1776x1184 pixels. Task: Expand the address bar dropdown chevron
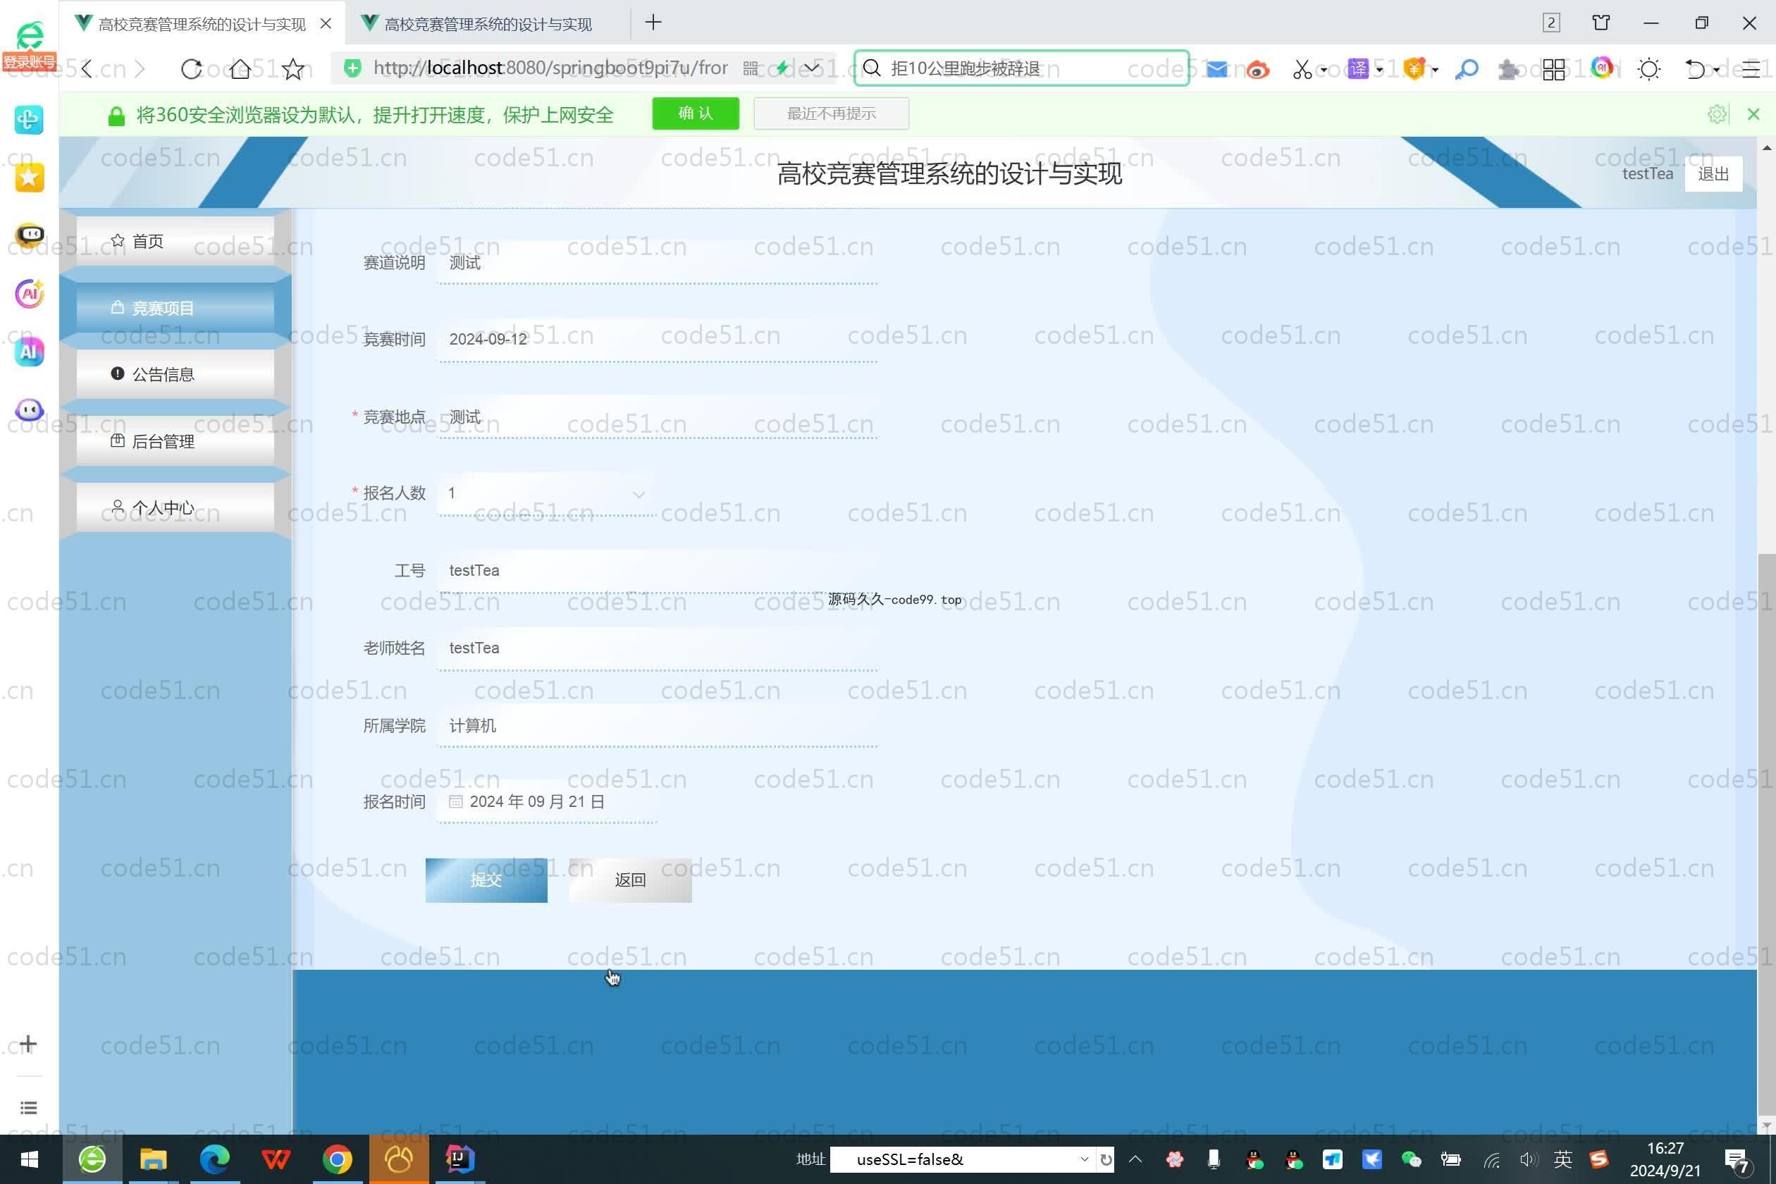(x=811, y=69)
